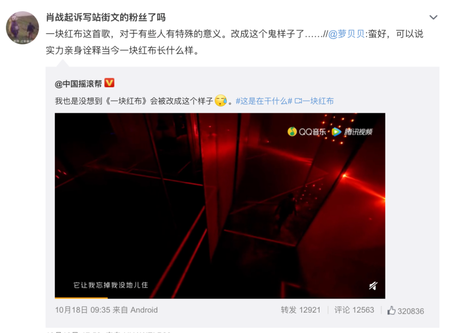This screenshot has width=450, height=333.
Task: Open 评论 12563 comments
Action: pos(354,310)
